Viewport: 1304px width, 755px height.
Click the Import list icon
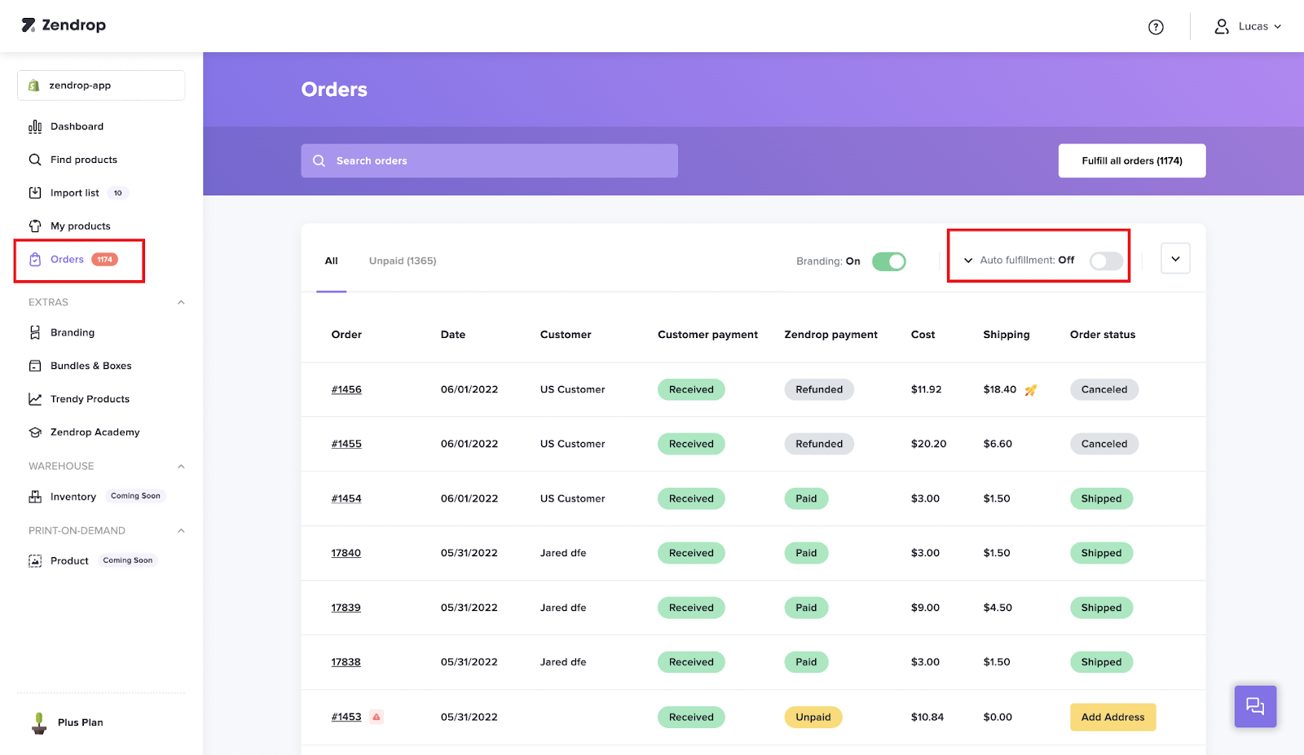35,193
